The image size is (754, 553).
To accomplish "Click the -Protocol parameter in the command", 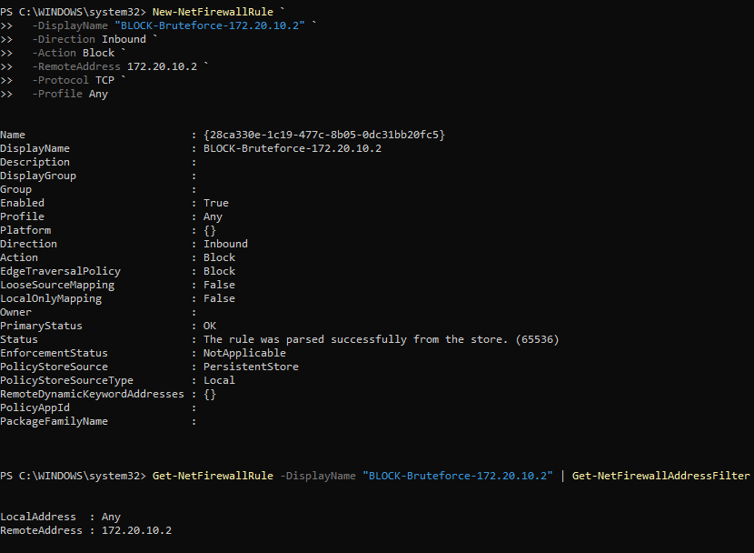I will (x=60, y=80).
